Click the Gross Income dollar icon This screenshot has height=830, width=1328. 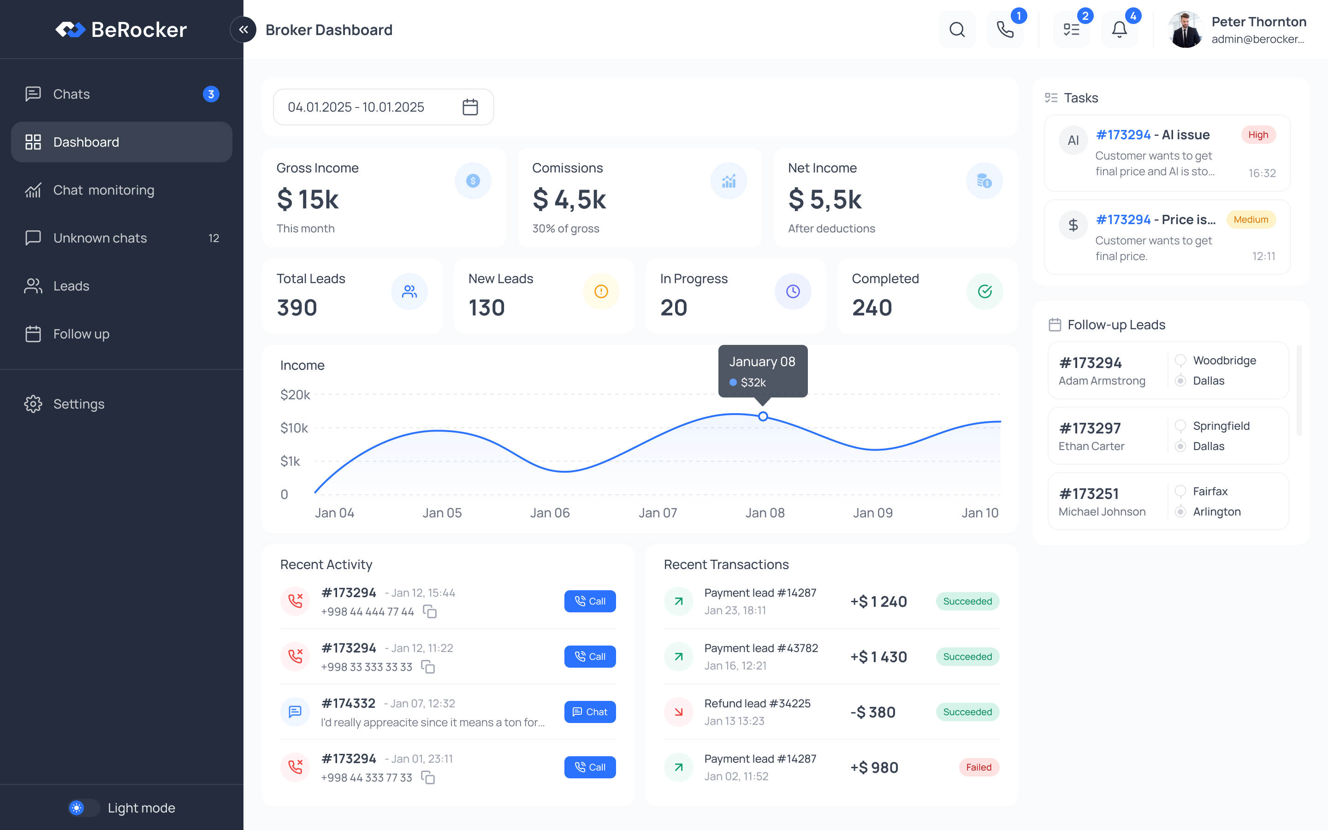click(473, 181)
